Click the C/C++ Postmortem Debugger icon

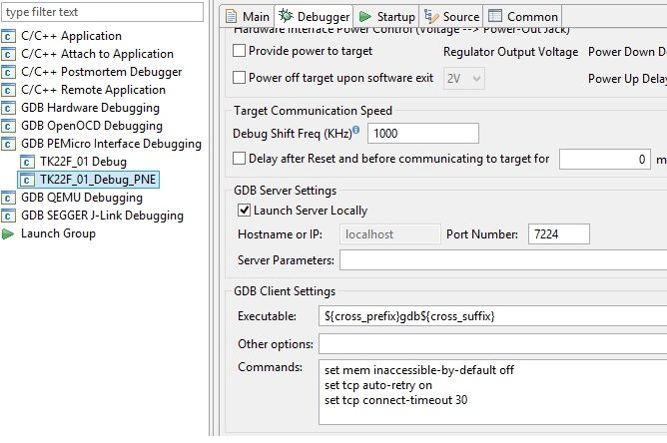(9, 72)
